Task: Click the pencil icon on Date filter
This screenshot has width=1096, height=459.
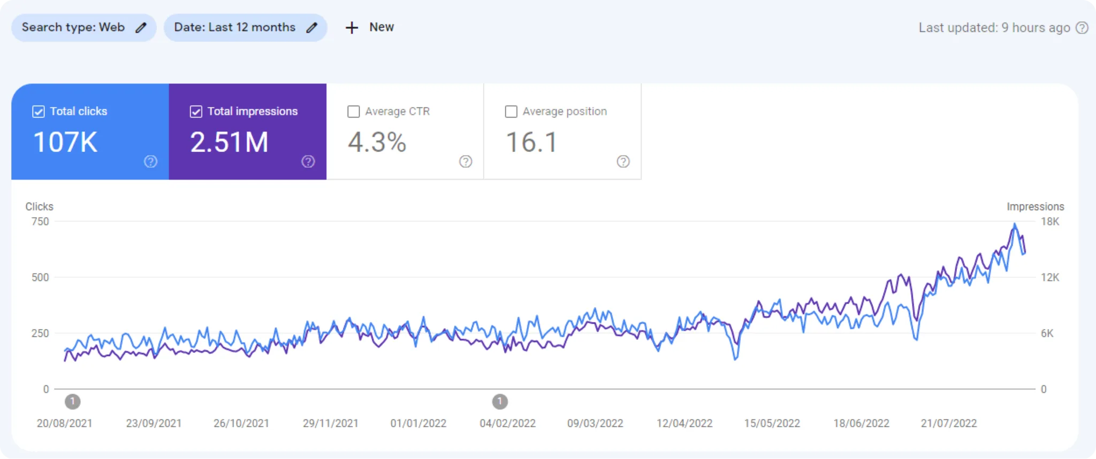Action: 311,28
